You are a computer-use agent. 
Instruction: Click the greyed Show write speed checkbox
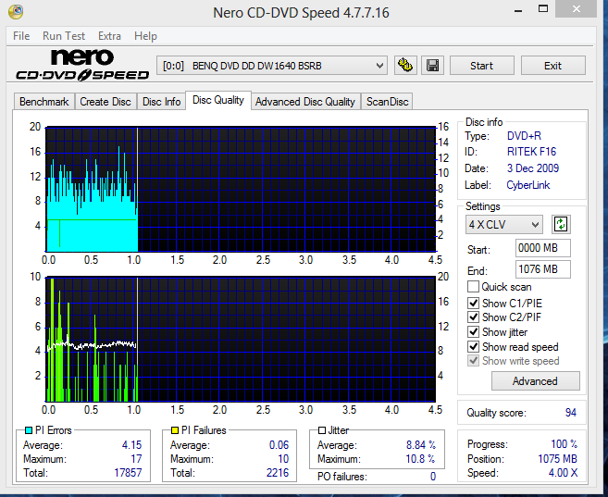[473, 361]
